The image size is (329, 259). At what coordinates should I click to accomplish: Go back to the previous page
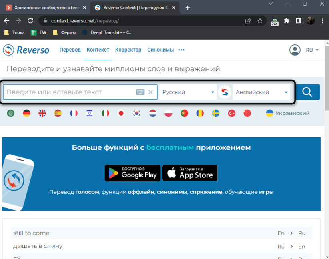click(6, 21)
